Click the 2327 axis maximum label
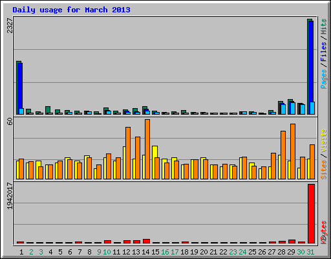This screenshot has height=259, width=331. [10, 26]
